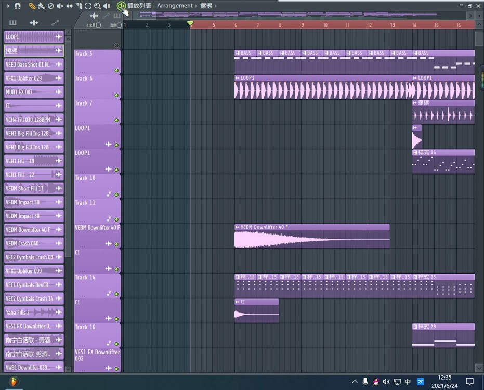This screenshot has height=390, width=484.
Task: Switch picker to audio clips tab
Action: (x=34, y=23)
